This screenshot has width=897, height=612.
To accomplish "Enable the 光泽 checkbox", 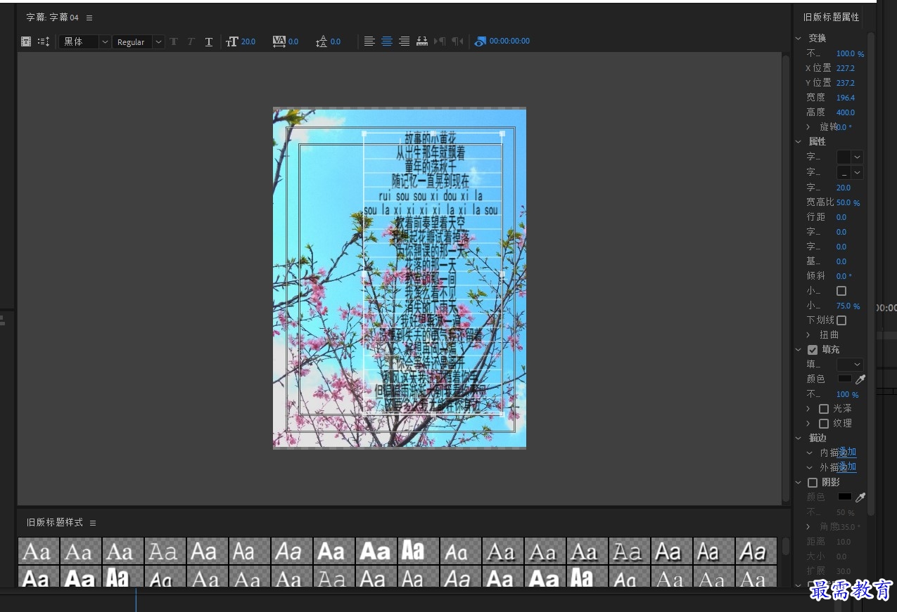I will click(824, 408).
